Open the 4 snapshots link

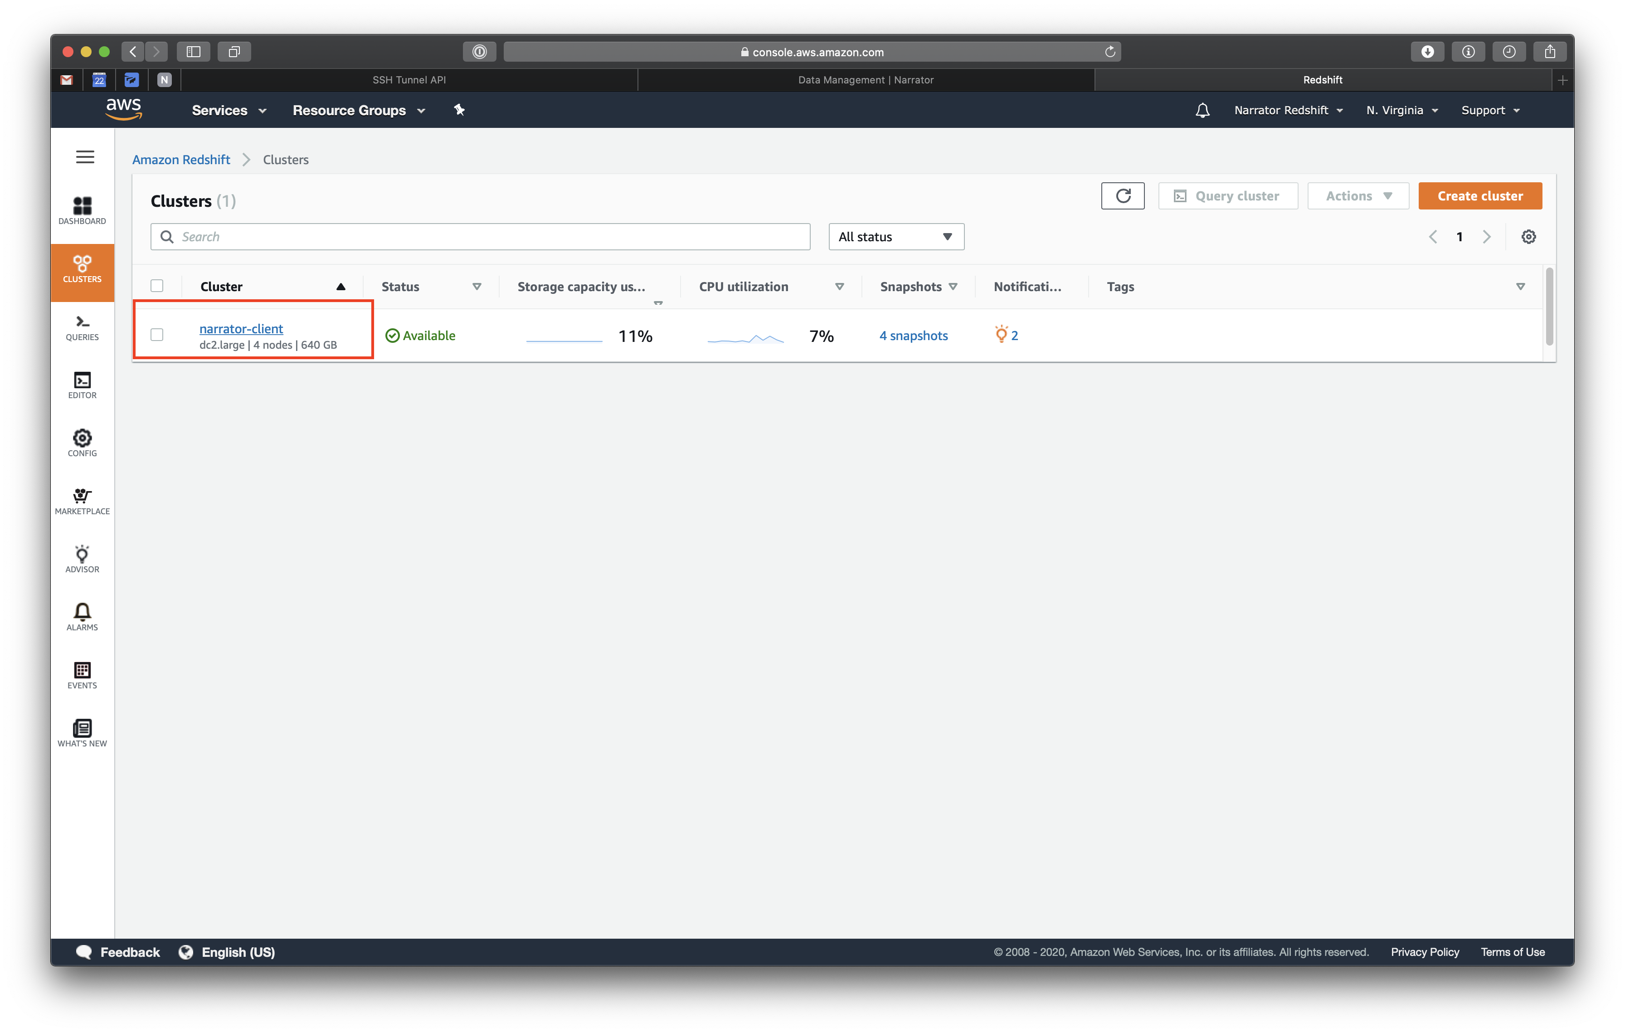click(913, 335)
